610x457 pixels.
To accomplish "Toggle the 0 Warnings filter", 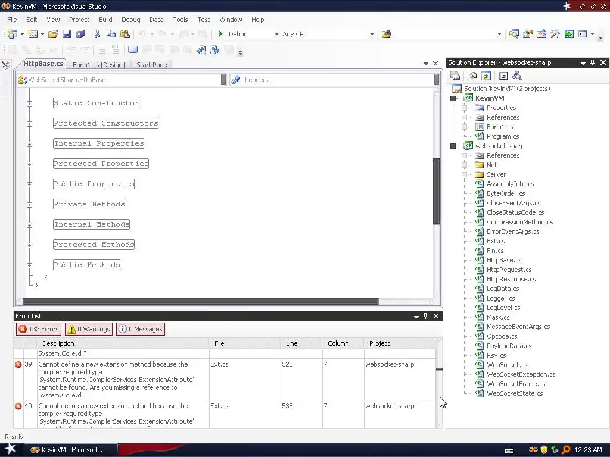I will [89, 329].
